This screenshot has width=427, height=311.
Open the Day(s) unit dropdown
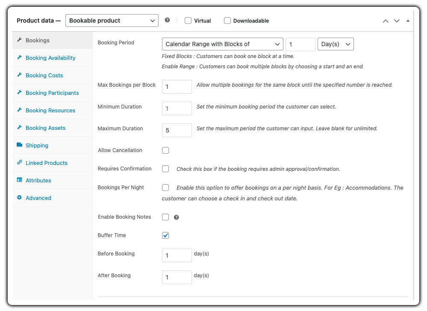(x=336, y=44)
